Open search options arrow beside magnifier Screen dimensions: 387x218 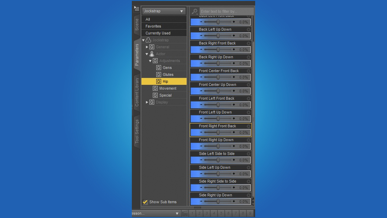click(197, 14)
